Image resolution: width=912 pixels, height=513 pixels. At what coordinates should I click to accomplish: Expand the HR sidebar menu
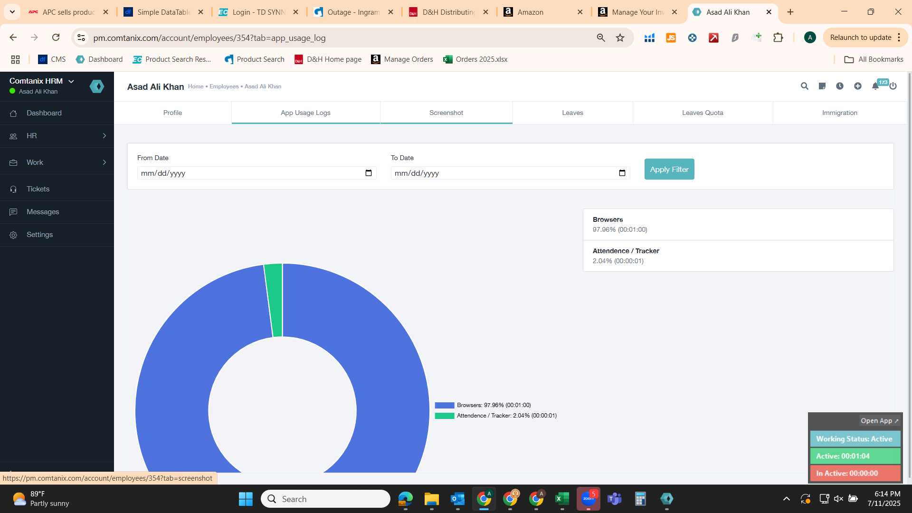point(57,136)
